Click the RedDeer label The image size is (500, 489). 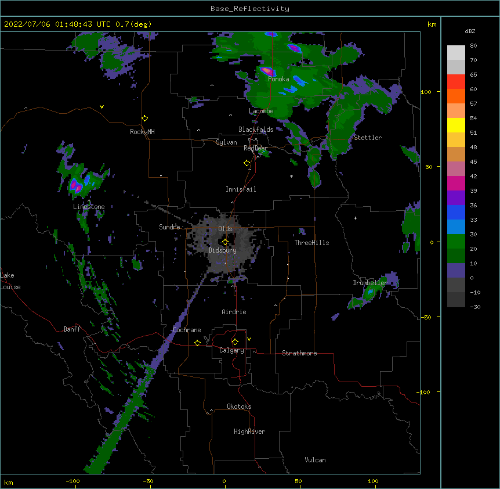tap(255, 148)
